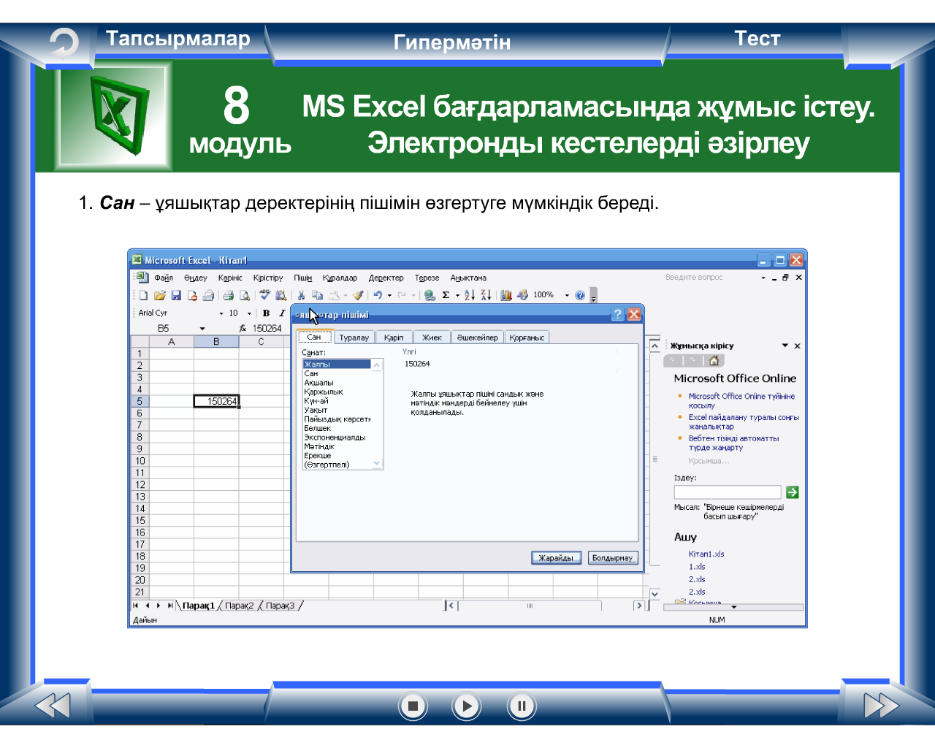Open the Zoom 100% dropdown arrow
Image resolution: width=935 pixels, height=748 pixels.
click(x=567, y=295)
